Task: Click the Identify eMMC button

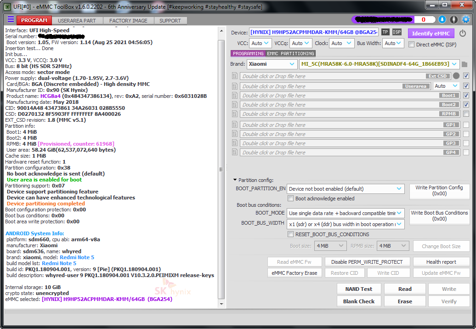Action: coord(431,34)
